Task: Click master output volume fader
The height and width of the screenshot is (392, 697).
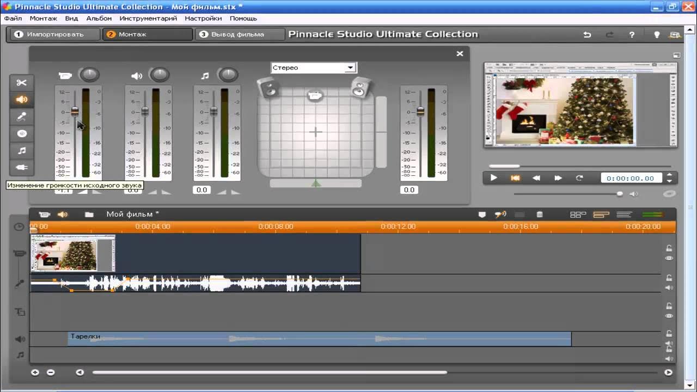Action: pyautogui.click(x=420, y=111)
